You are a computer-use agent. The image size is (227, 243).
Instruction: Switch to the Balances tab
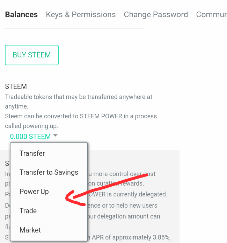(x=21, y=15)
